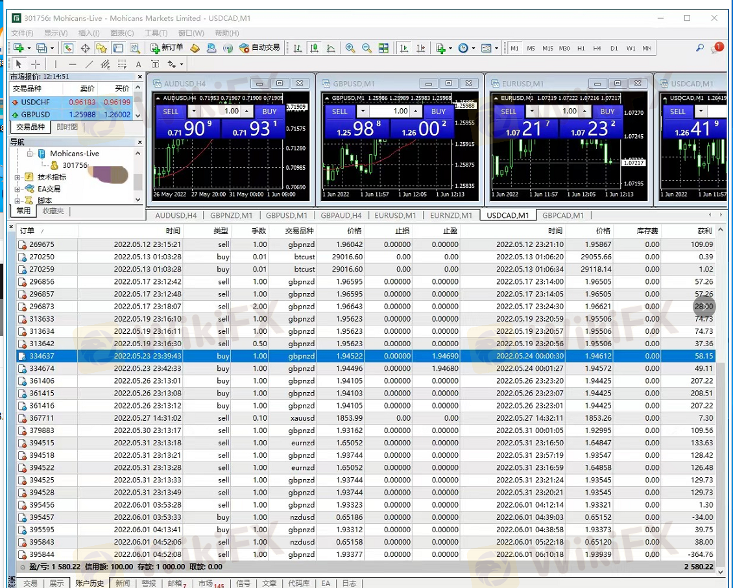Tile all chart windows

coord(383,48)
